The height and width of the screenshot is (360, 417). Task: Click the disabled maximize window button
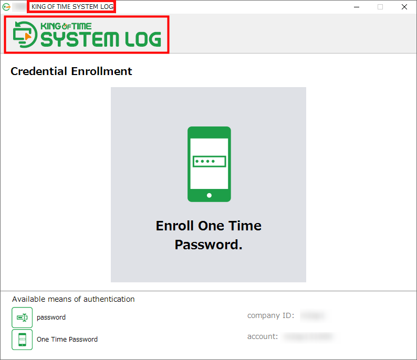tap(380, 7)
